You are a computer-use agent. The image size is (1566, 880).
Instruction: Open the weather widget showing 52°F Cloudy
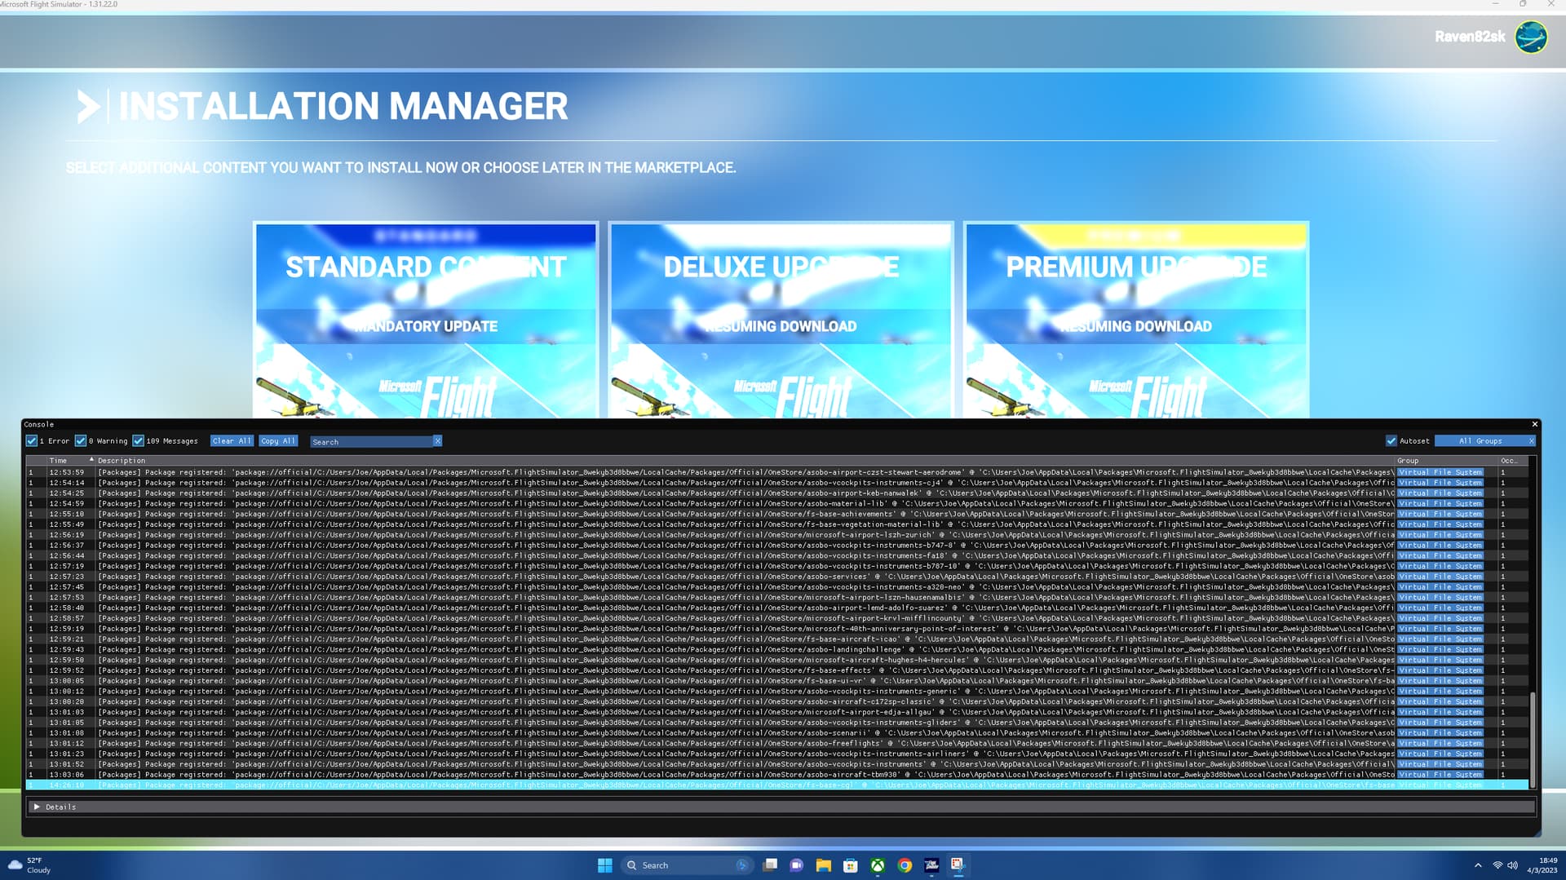pyautogui.click(x=30, y=865)
